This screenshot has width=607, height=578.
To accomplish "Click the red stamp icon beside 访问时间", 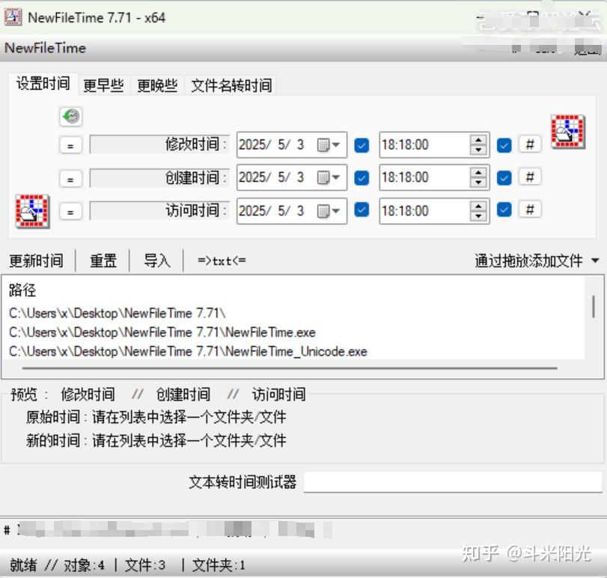I will (31, 210).
